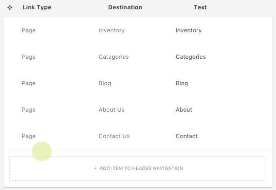Viewport: 276px width, 190px height.
Task: Click the plus icon beside Add Item
Action: pos(95,168)
